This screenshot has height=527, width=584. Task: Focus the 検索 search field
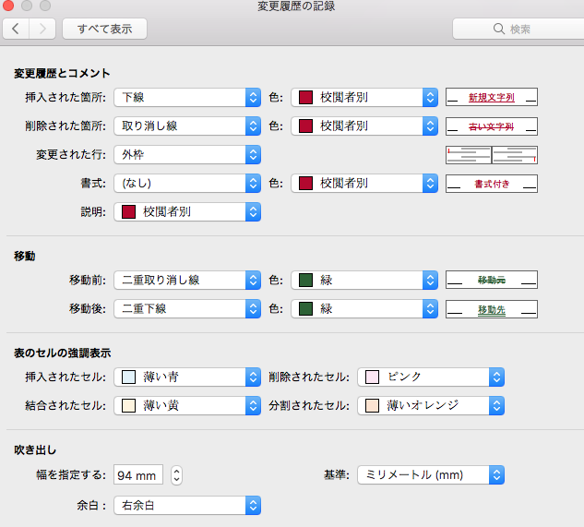518,29
